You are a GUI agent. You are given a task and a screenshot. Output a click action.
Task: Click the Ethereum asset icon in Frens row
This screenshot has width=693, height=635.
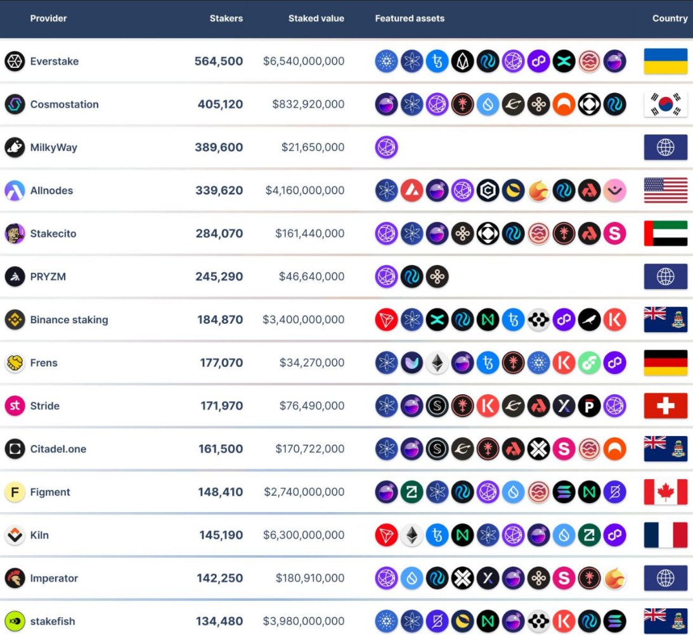pos(437,362)
